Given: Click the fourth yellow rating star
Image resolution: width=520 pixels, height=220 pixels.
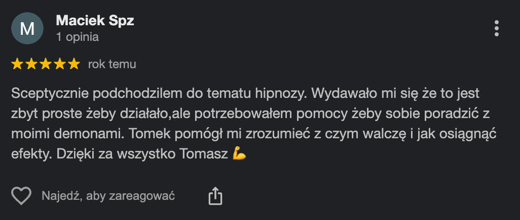Looking at the screenshot, I should [60, 64].
